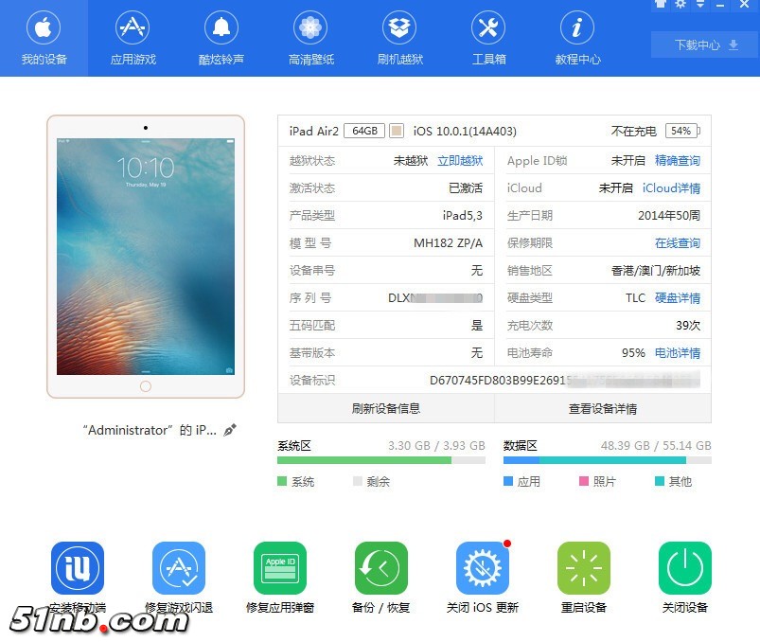Click the 已激活 activation status value
This screenshot has height=642, width=760.
(x=466, y=188)
